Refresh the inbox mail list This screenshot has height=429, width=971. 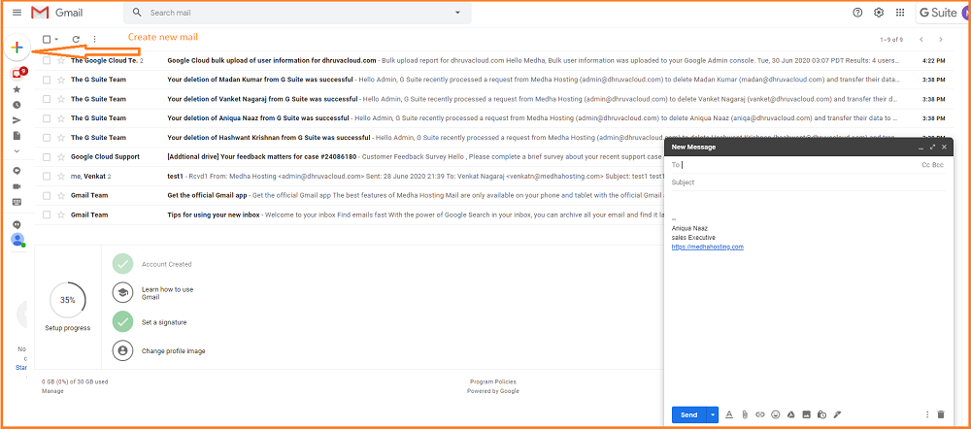tap(76, 40)
